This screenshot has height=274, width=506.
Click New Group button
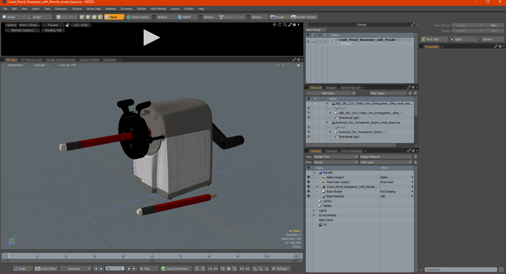pos(316,30)
